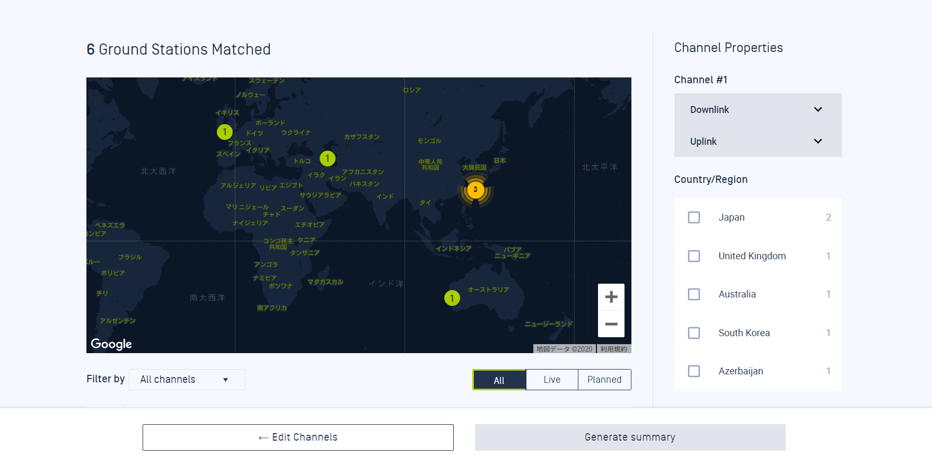
Task: Switch to the Live tab
Action: [x=552, y=380]
